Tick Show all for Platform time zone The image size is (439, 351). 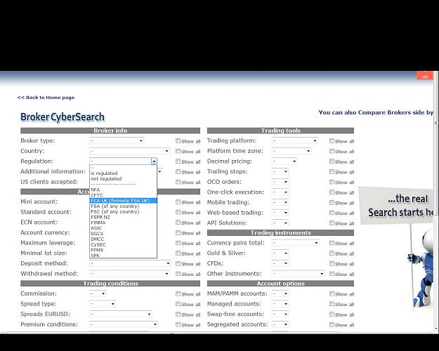pyautogui.click(x=332, y=151)
